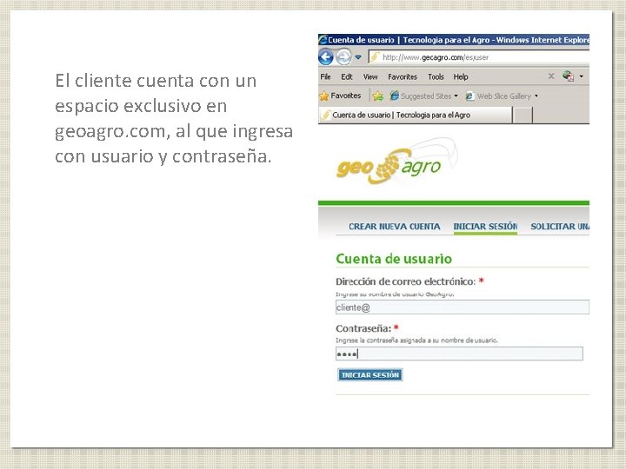Open the Help menu

click(460, 77)
